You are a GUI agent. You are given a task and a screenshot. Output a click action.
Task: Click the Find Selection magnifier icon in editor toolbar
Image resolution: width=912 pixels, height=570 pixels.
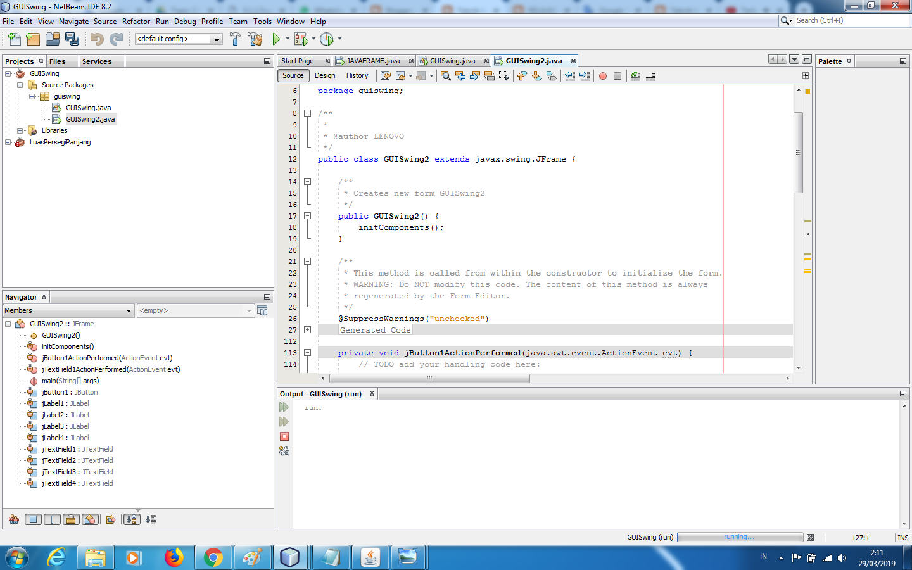(x=446, y=76)
